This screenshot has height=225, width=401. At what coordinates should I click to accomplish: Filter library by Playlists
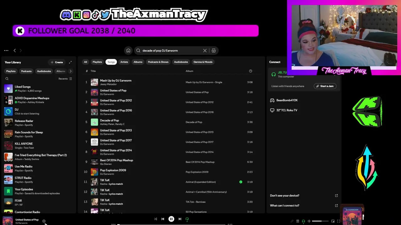point(11,71)
